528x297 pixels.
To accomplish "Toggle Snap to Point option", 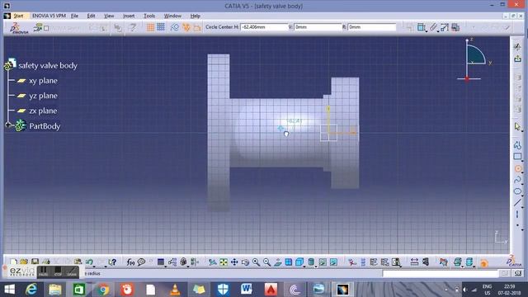I will pyautogui.click(x=161, y=27).
